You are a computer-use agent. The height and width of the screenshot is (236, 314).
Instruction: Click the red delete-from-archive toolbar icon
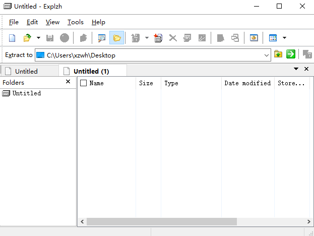coord(158,38)
